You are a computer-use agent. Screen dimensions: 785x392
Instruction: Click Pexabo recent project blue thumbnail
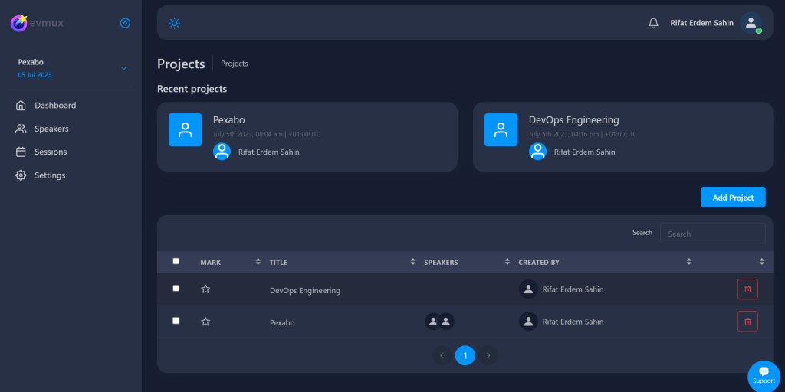(x=186, y=130)
